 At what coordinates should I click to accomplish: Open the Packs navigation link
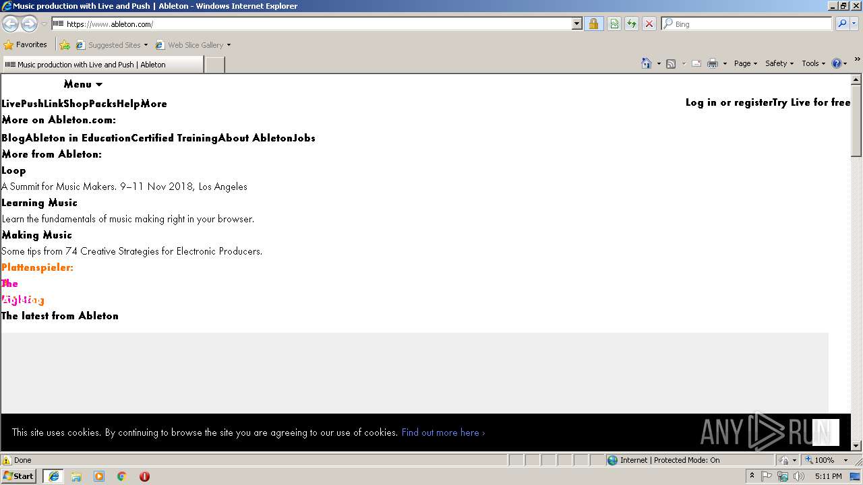click(x=102, y=104)
